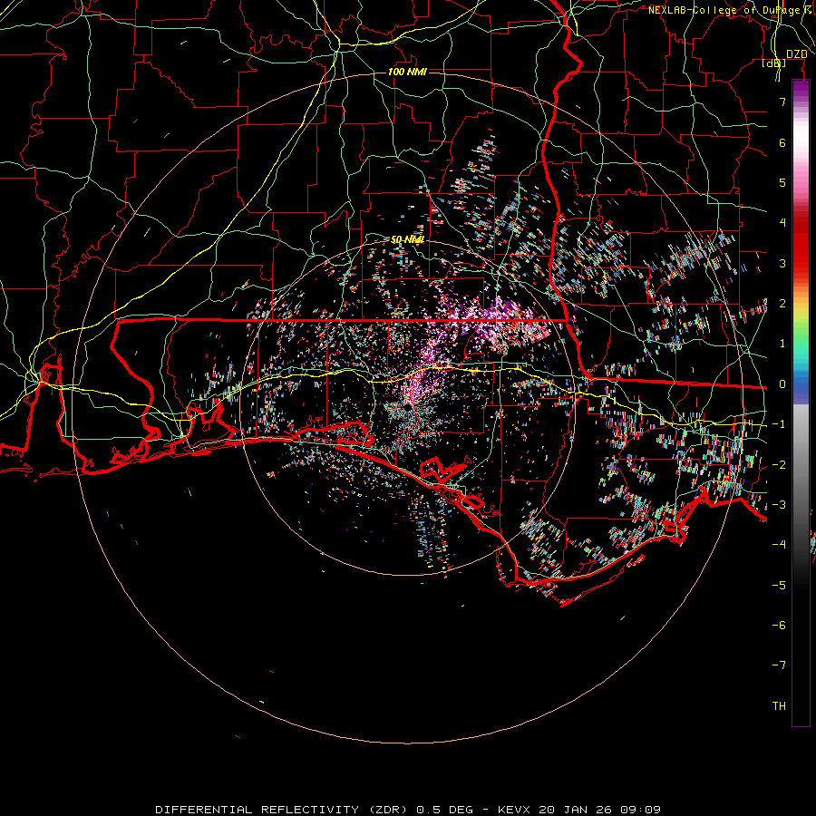Click the red band of the ZDR color bar
The width and height of the screenshot is (816, 816).
point(801,242)
